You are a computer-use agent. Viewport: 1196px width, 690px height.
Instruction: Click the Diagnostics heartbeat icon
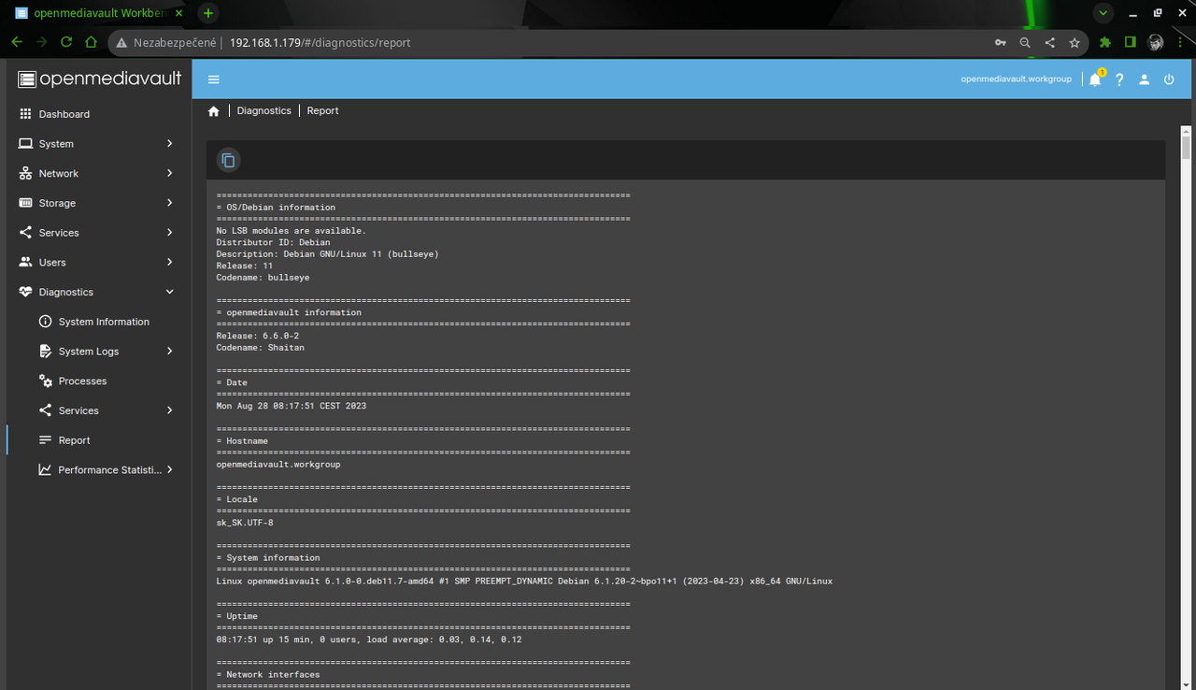pyautogui.click(x=25, y=292)
